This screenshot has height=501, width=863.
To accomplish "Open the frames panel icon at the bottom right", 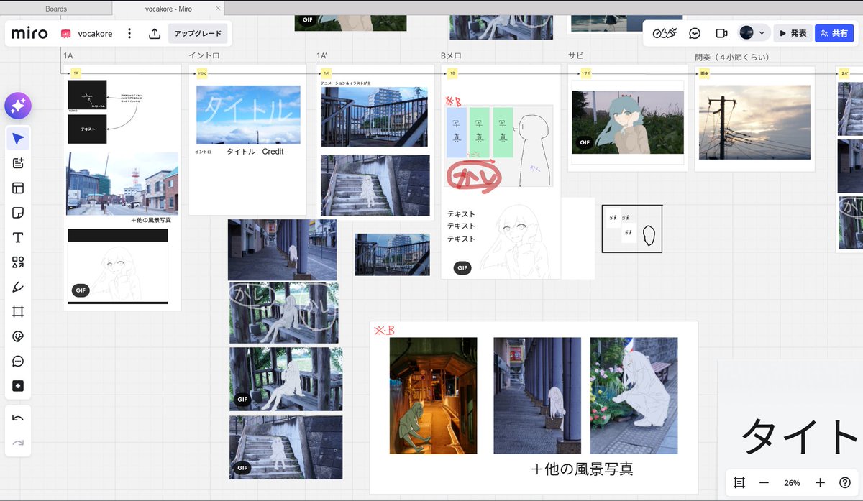I will pos(739,483).
